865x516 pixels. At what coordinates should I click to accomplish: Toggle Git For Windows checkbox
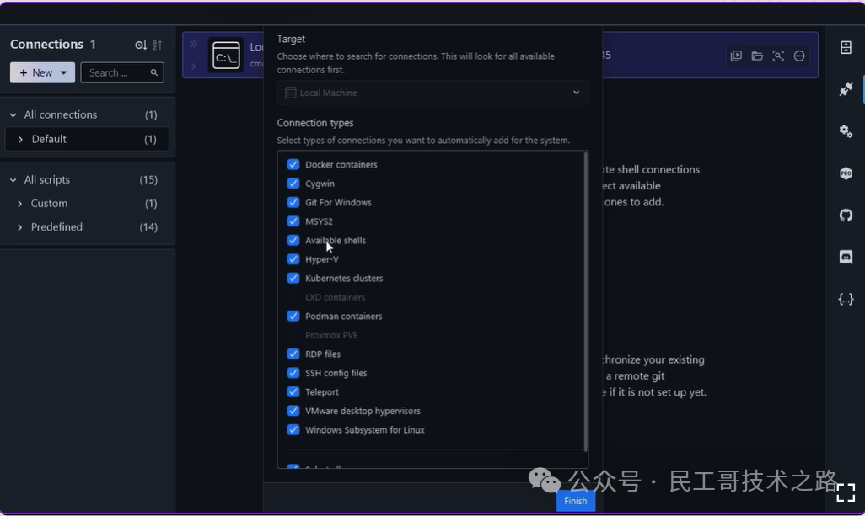point(293,202)
